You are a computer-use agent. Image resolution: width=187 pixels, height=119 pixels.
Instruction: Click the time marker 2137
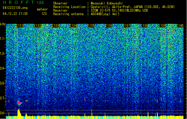tap(127, 26)
